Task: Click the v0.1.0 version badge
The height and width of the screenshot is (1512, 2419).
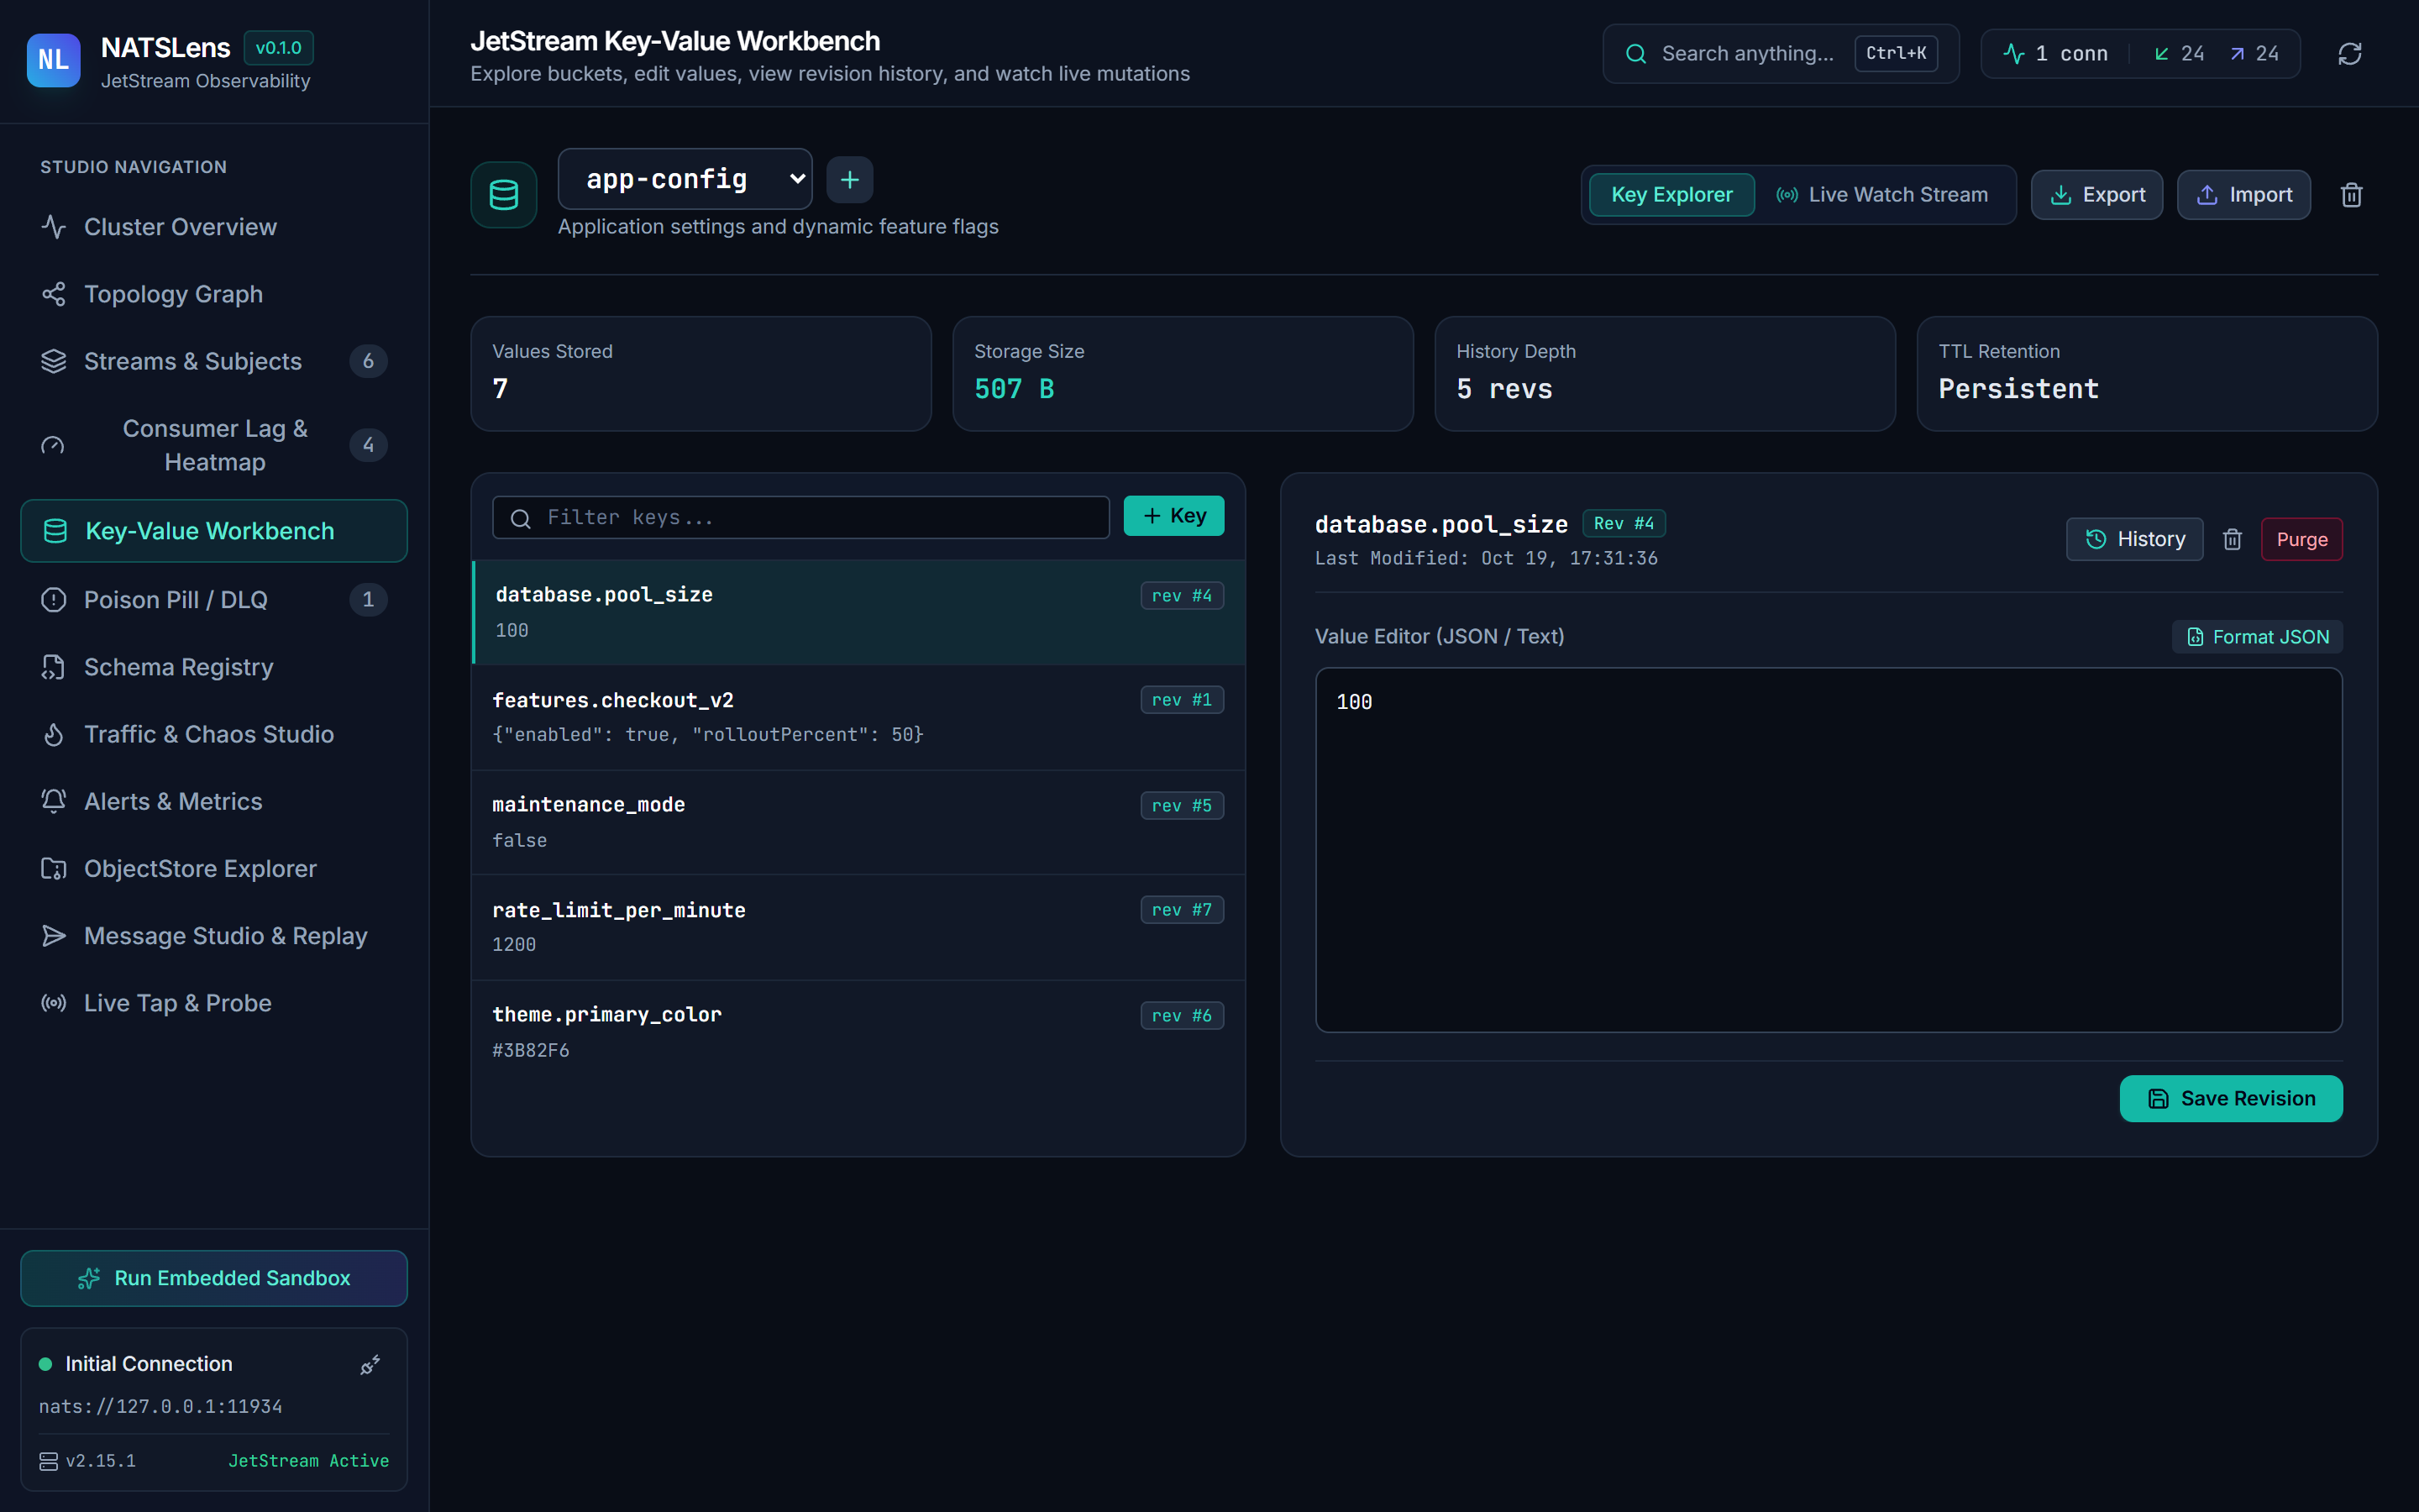Action: pos(278,48)
